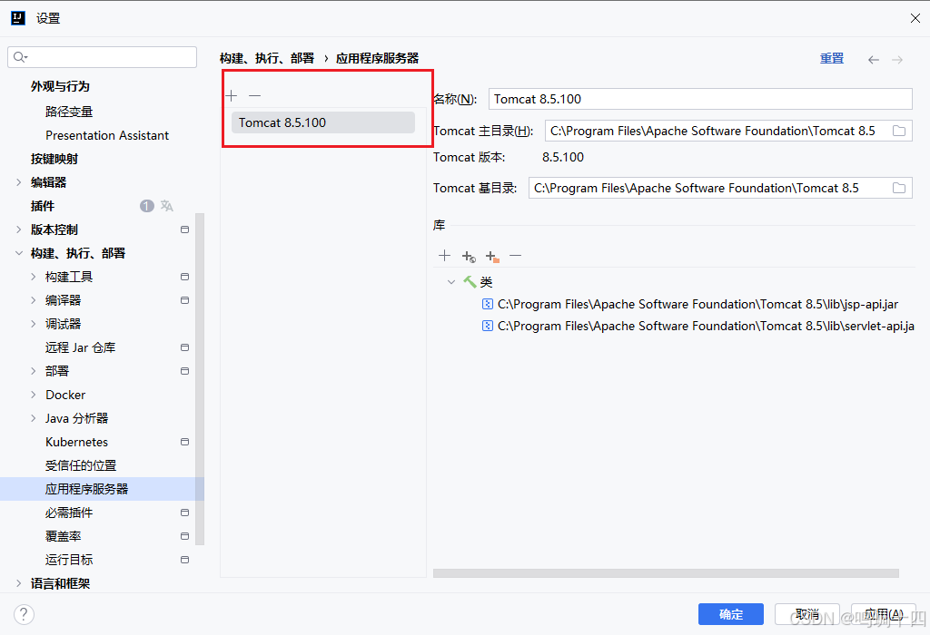Viewport: 930px width, 635px height.
Task: Select 受信任的位置 settings page
Action: click(x=81, y=465)
